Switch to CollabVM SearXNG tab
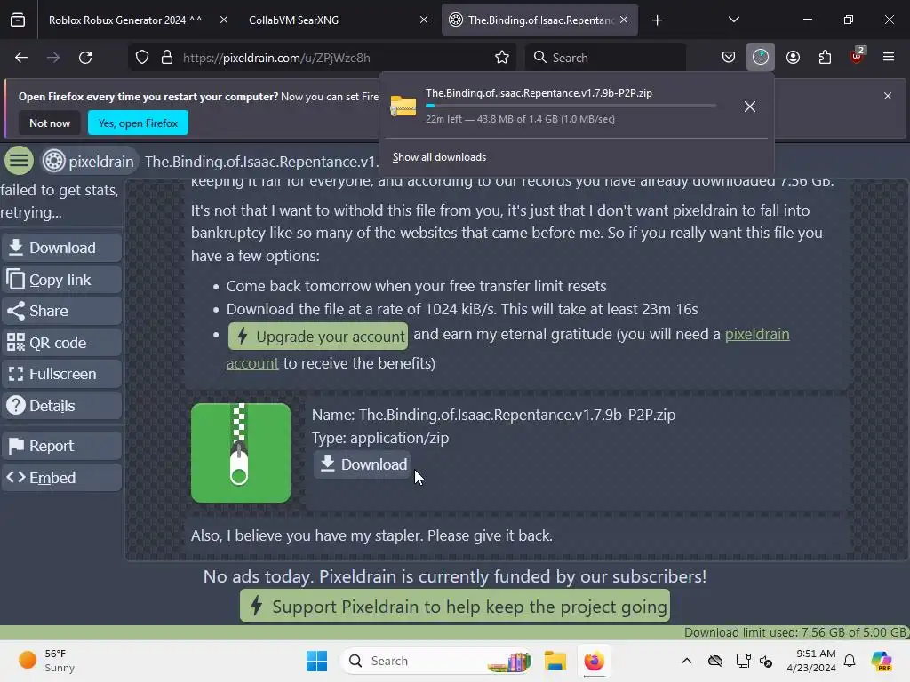 pyautogui.click(x=337, y=20)
